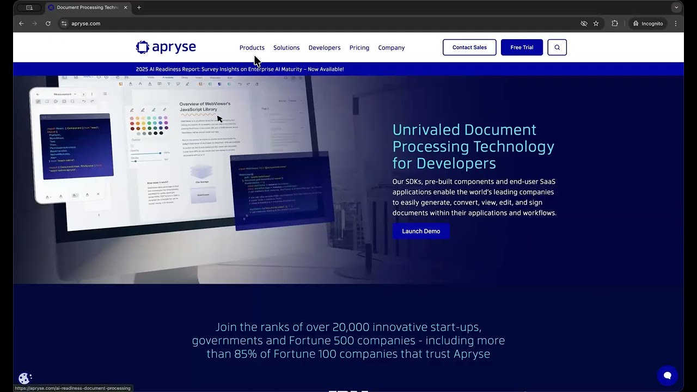This screenshot has width=697, height=392.
Task: Go back with browser back arrow
Action: click(x=21, y=23)
